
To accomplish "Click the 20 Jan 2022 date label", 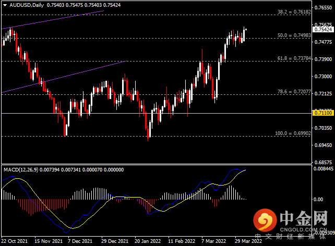I will click(x=148, y=241).
